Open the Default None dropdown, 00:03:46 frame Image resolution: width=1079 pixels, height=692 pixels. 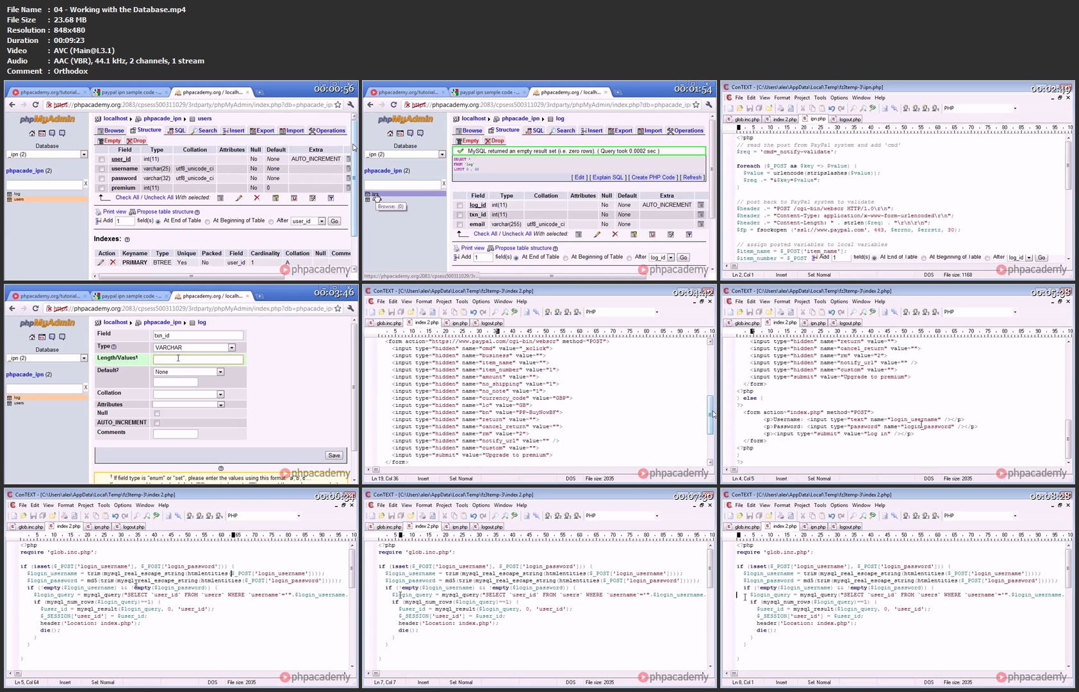[188, 372]
